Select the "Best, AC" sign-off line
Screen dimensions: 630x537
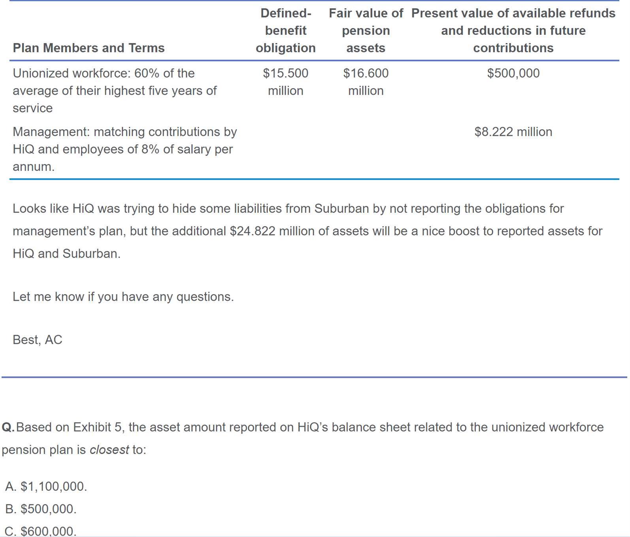pos(38,339)
